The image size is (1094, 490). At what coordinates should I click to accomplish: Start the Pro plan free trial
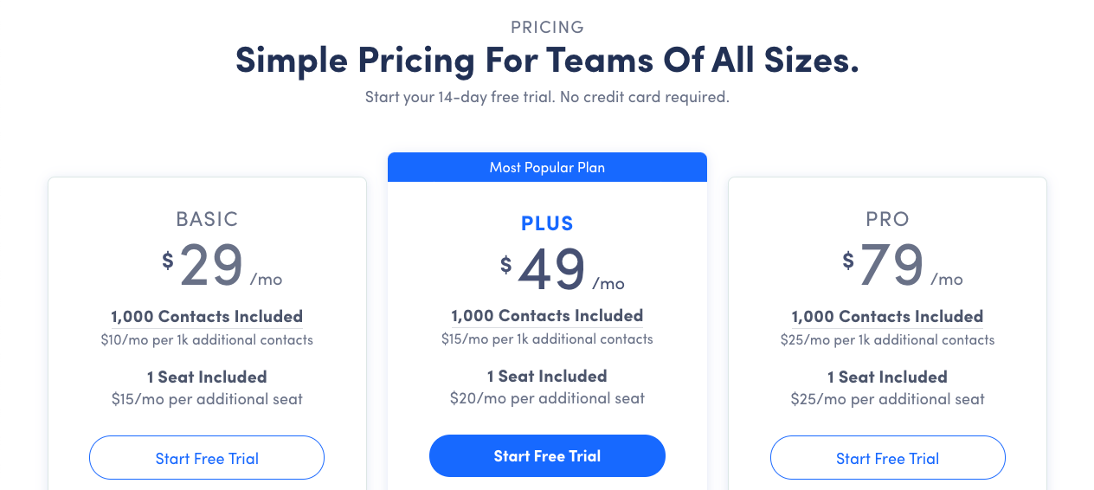(x=888, y=458)
